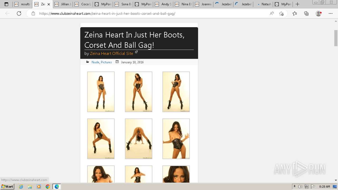Reload the page with the refresh icon
The height and width of the screenshot is (190, 338).
click(x=19, y=13)
